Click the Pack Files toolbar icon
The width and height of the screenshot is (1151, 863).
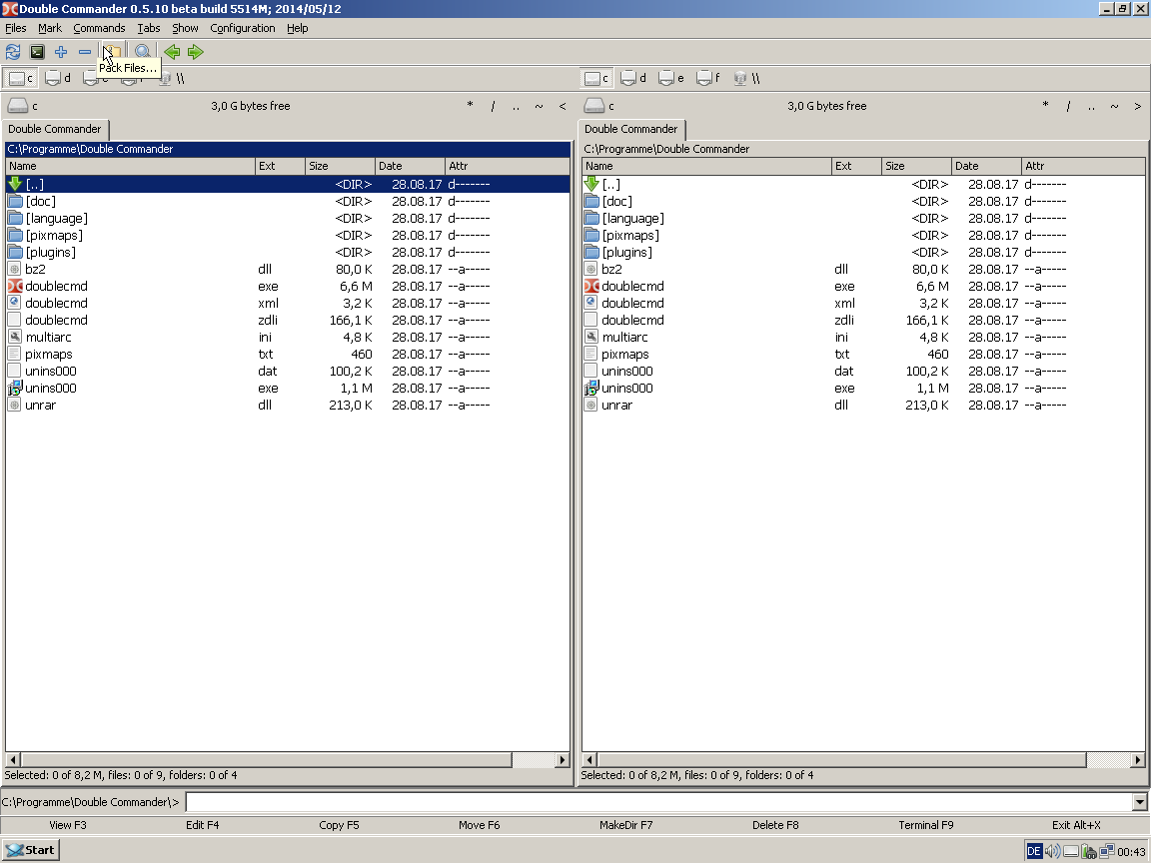113,52
